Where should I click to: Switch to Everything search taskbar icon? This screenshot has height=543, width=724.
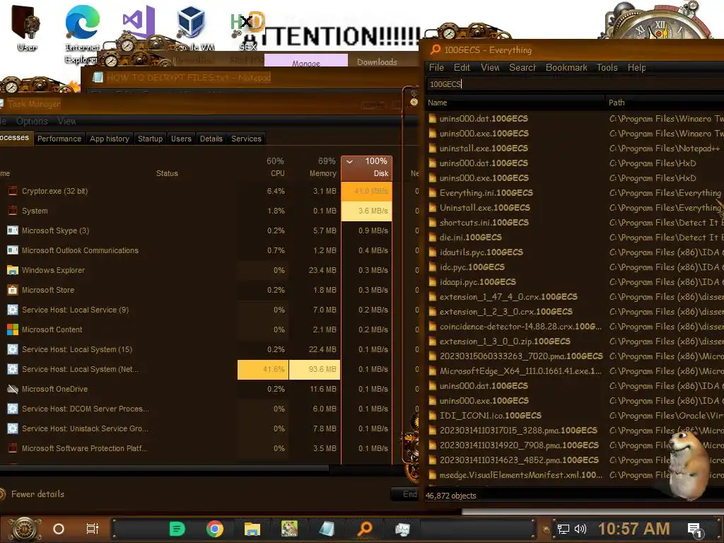coord(364,529)
